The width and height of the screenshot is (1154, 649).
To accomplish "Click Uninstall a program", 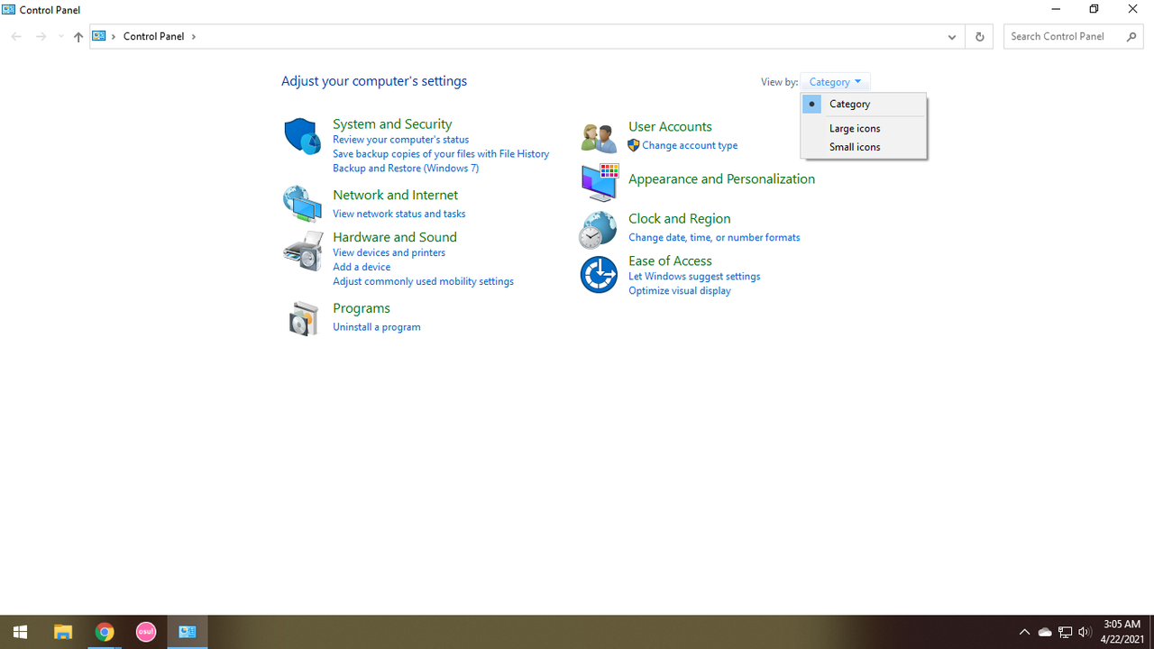I will (376, 327).
